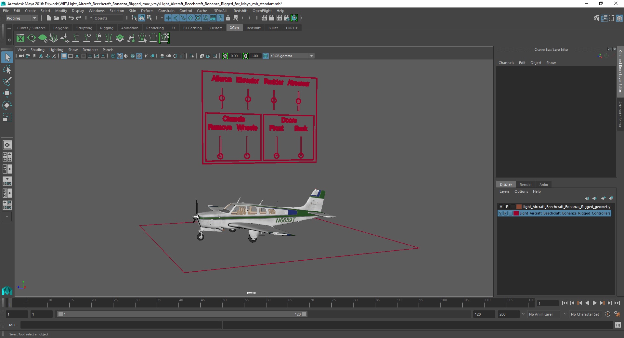The image size is (624, 338).
Task: Create a new scene file
Action: pos(48,18)
